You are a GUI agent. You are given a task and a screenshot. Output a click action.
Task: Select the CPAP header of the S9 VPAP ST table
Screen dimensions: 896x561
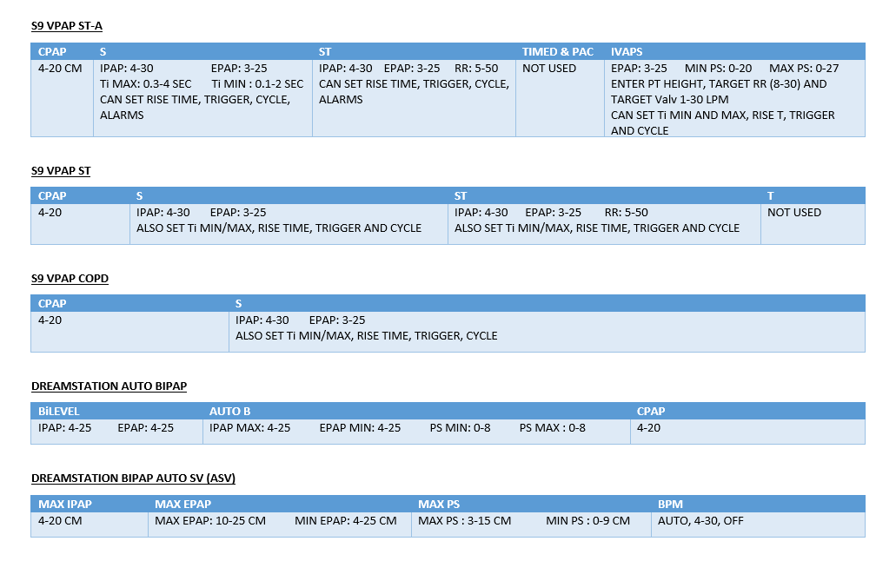click(x=52, y=196)
